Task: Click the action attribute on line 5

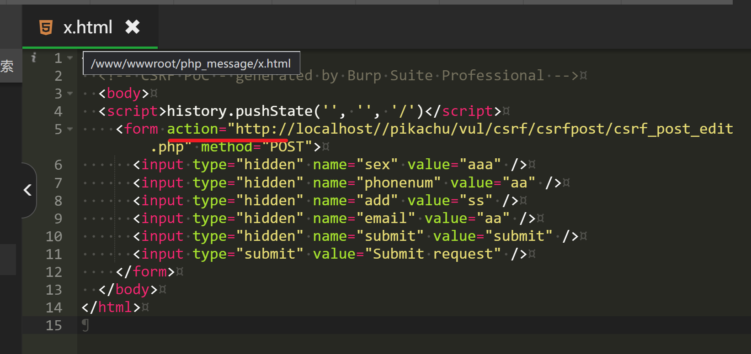Action: pos(193,129)
